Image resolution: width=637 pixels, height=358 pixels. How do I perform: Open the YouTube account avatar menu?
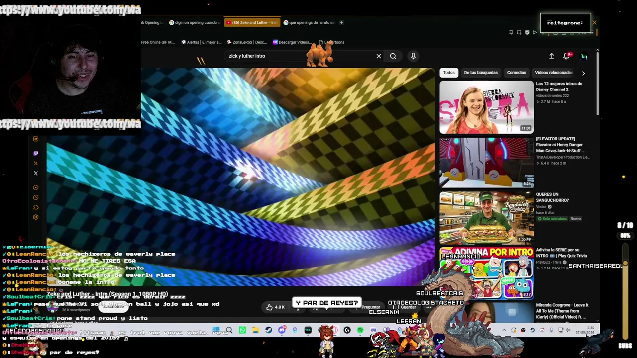coord(584,56)
